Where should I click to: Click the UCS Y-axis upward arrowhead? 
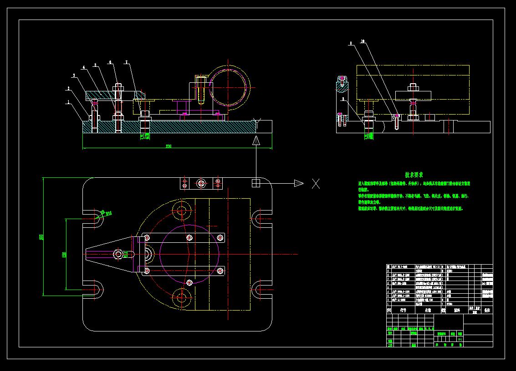256,140
